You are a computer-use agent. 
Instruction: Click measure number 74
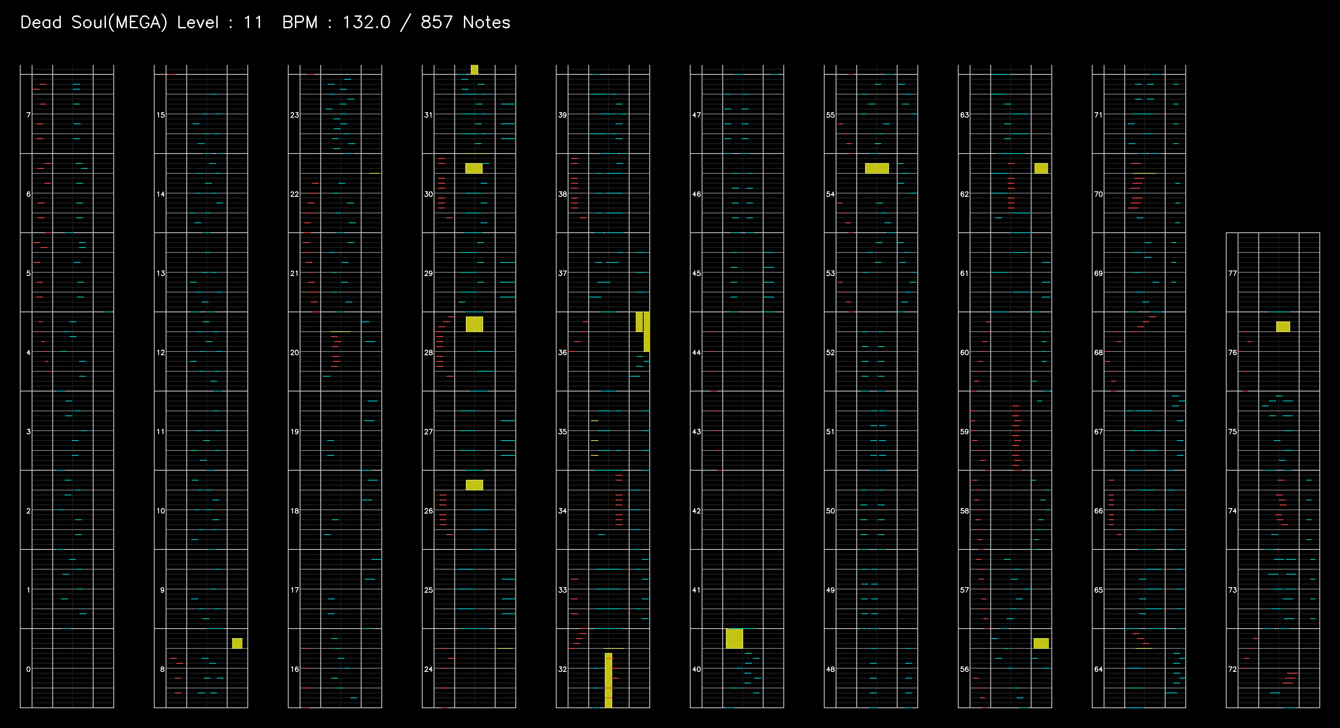[x=1233, y=511]
